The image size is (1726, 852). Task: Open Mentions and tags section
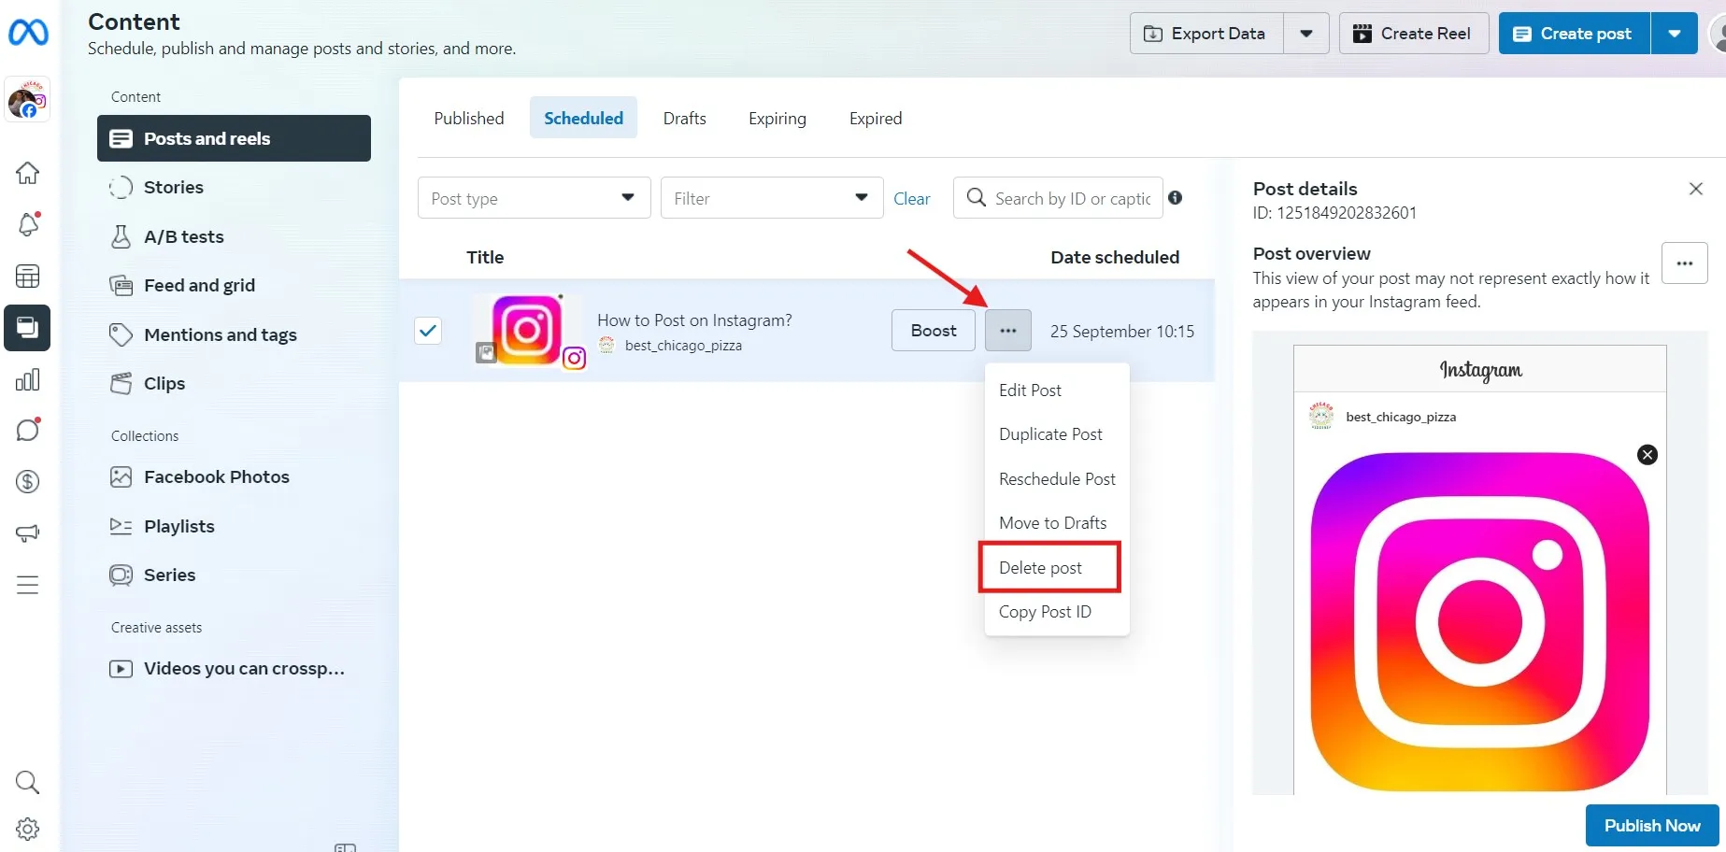click(234, 334)
